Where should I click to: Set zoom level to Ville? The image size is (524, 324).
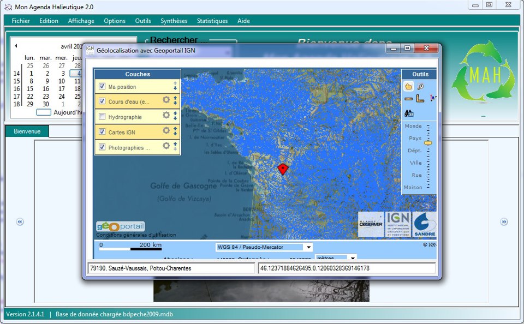416,163
